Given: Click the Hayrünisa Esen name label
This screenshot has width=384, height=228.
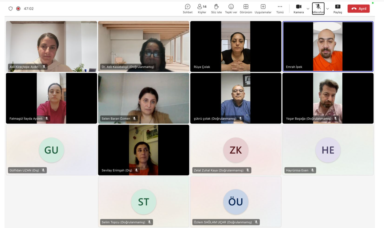Looking at the screenshot, I should point(297,170).
